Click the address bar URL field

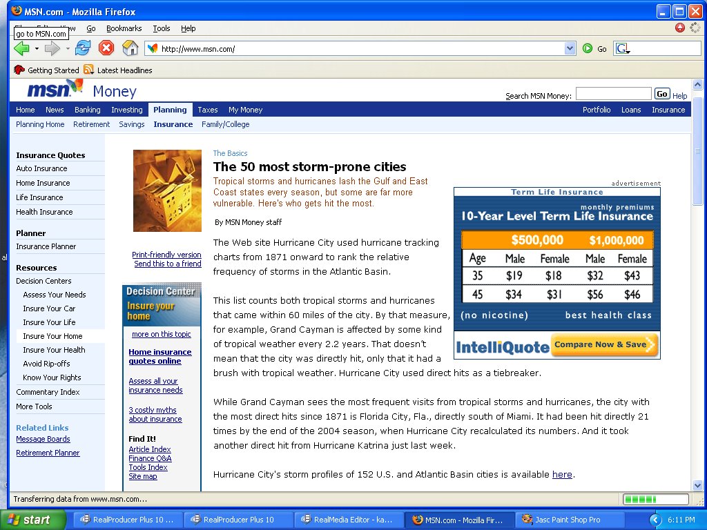click(x=360, y=49)
